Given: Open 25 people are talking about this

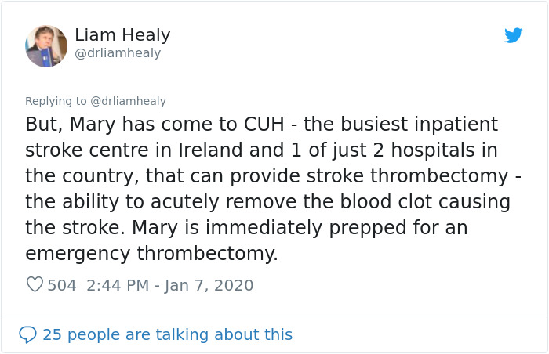Looking at the screenshot, I should pos(167,334).
